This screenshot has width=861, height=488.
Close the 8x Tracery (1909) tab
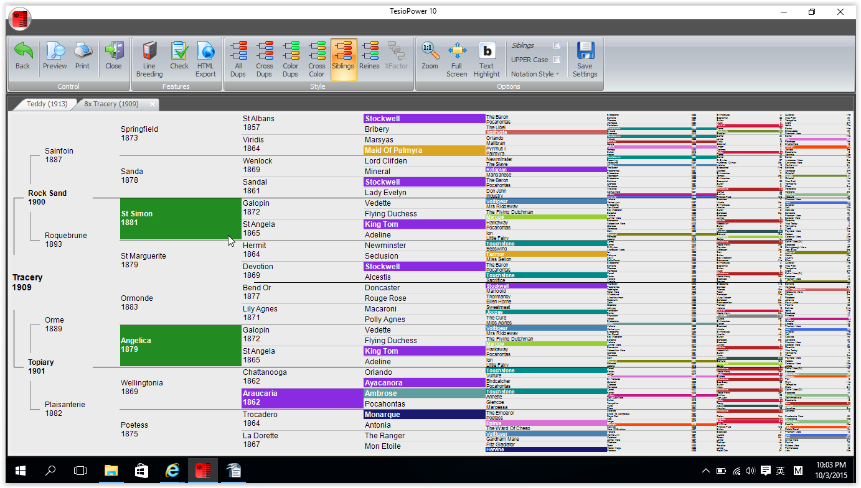click(x=152, y=104)
